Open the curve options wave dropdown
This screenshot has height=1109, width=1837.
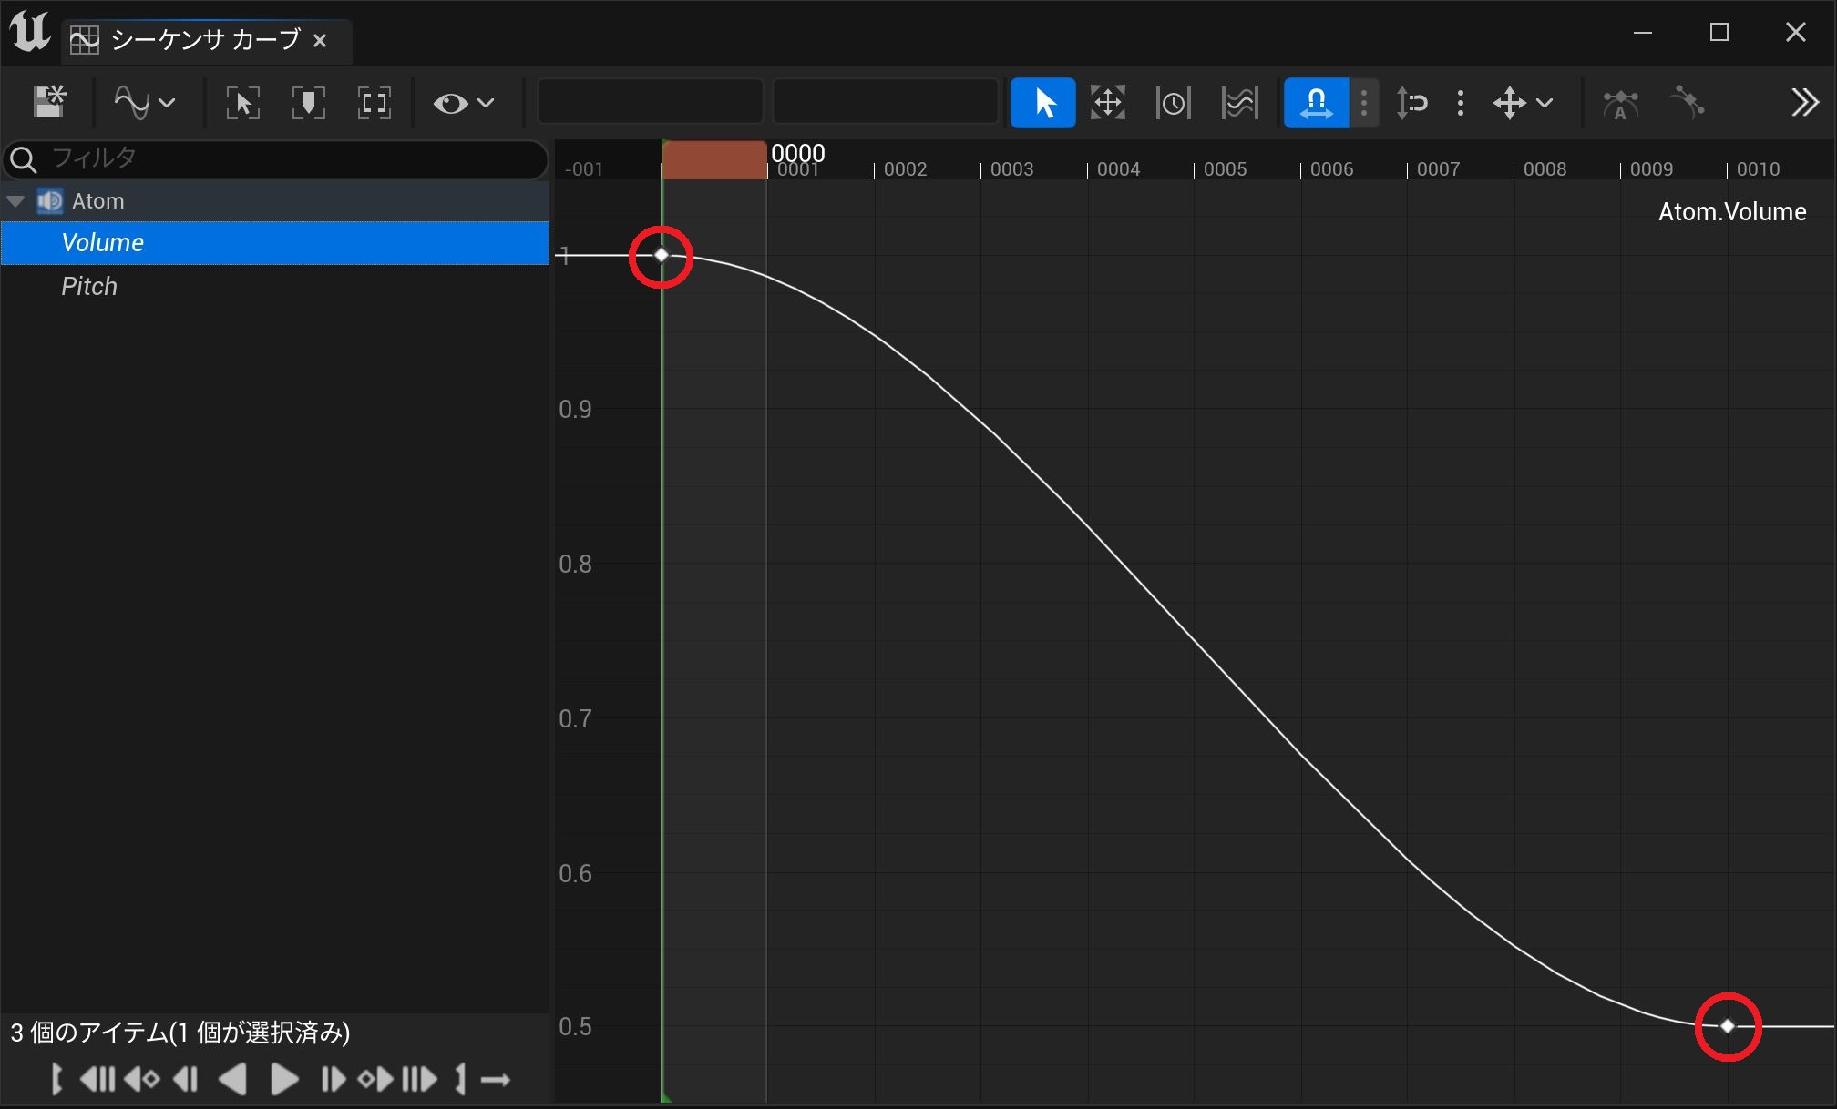(144, 102)
